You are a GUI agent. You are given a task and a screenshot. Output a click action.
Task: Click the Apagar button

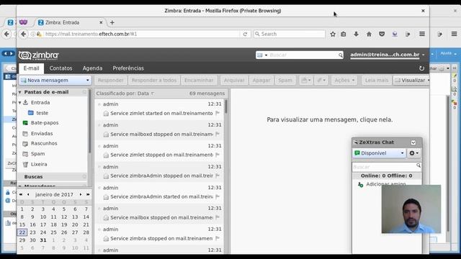pos(261,80)
